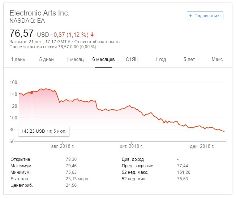This screenshot has height=198, width=236.
Task: Select the 1 день tab
Action: tap(18, 60)
